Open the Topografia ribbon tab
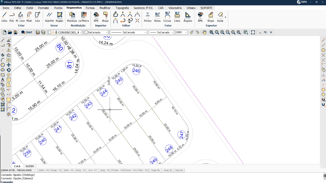The height and width of the screenshot is (183, 326). tap(122, 8)
